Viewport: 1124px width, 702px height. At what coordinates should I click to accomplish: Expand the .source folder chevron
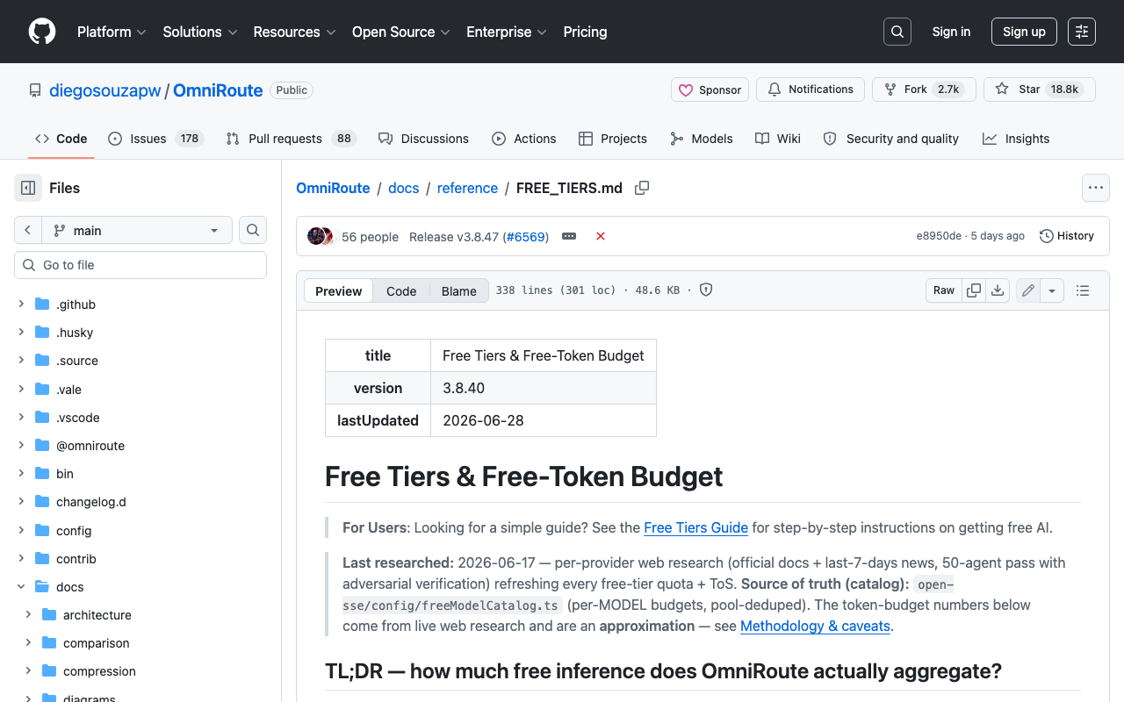tap(21, 361)
